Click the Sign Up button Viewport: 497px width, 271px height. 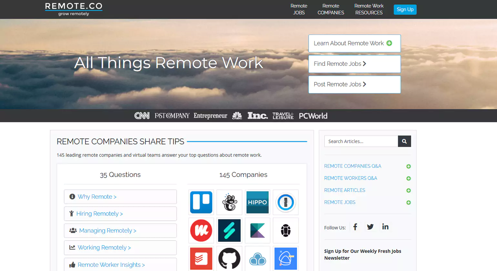click(x=405, y=9)
